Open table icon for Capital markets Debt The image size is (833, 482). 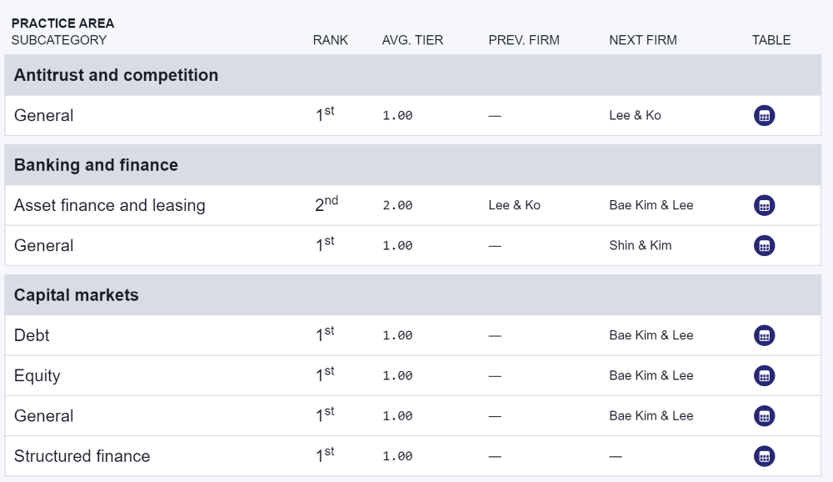coord(764,336)
